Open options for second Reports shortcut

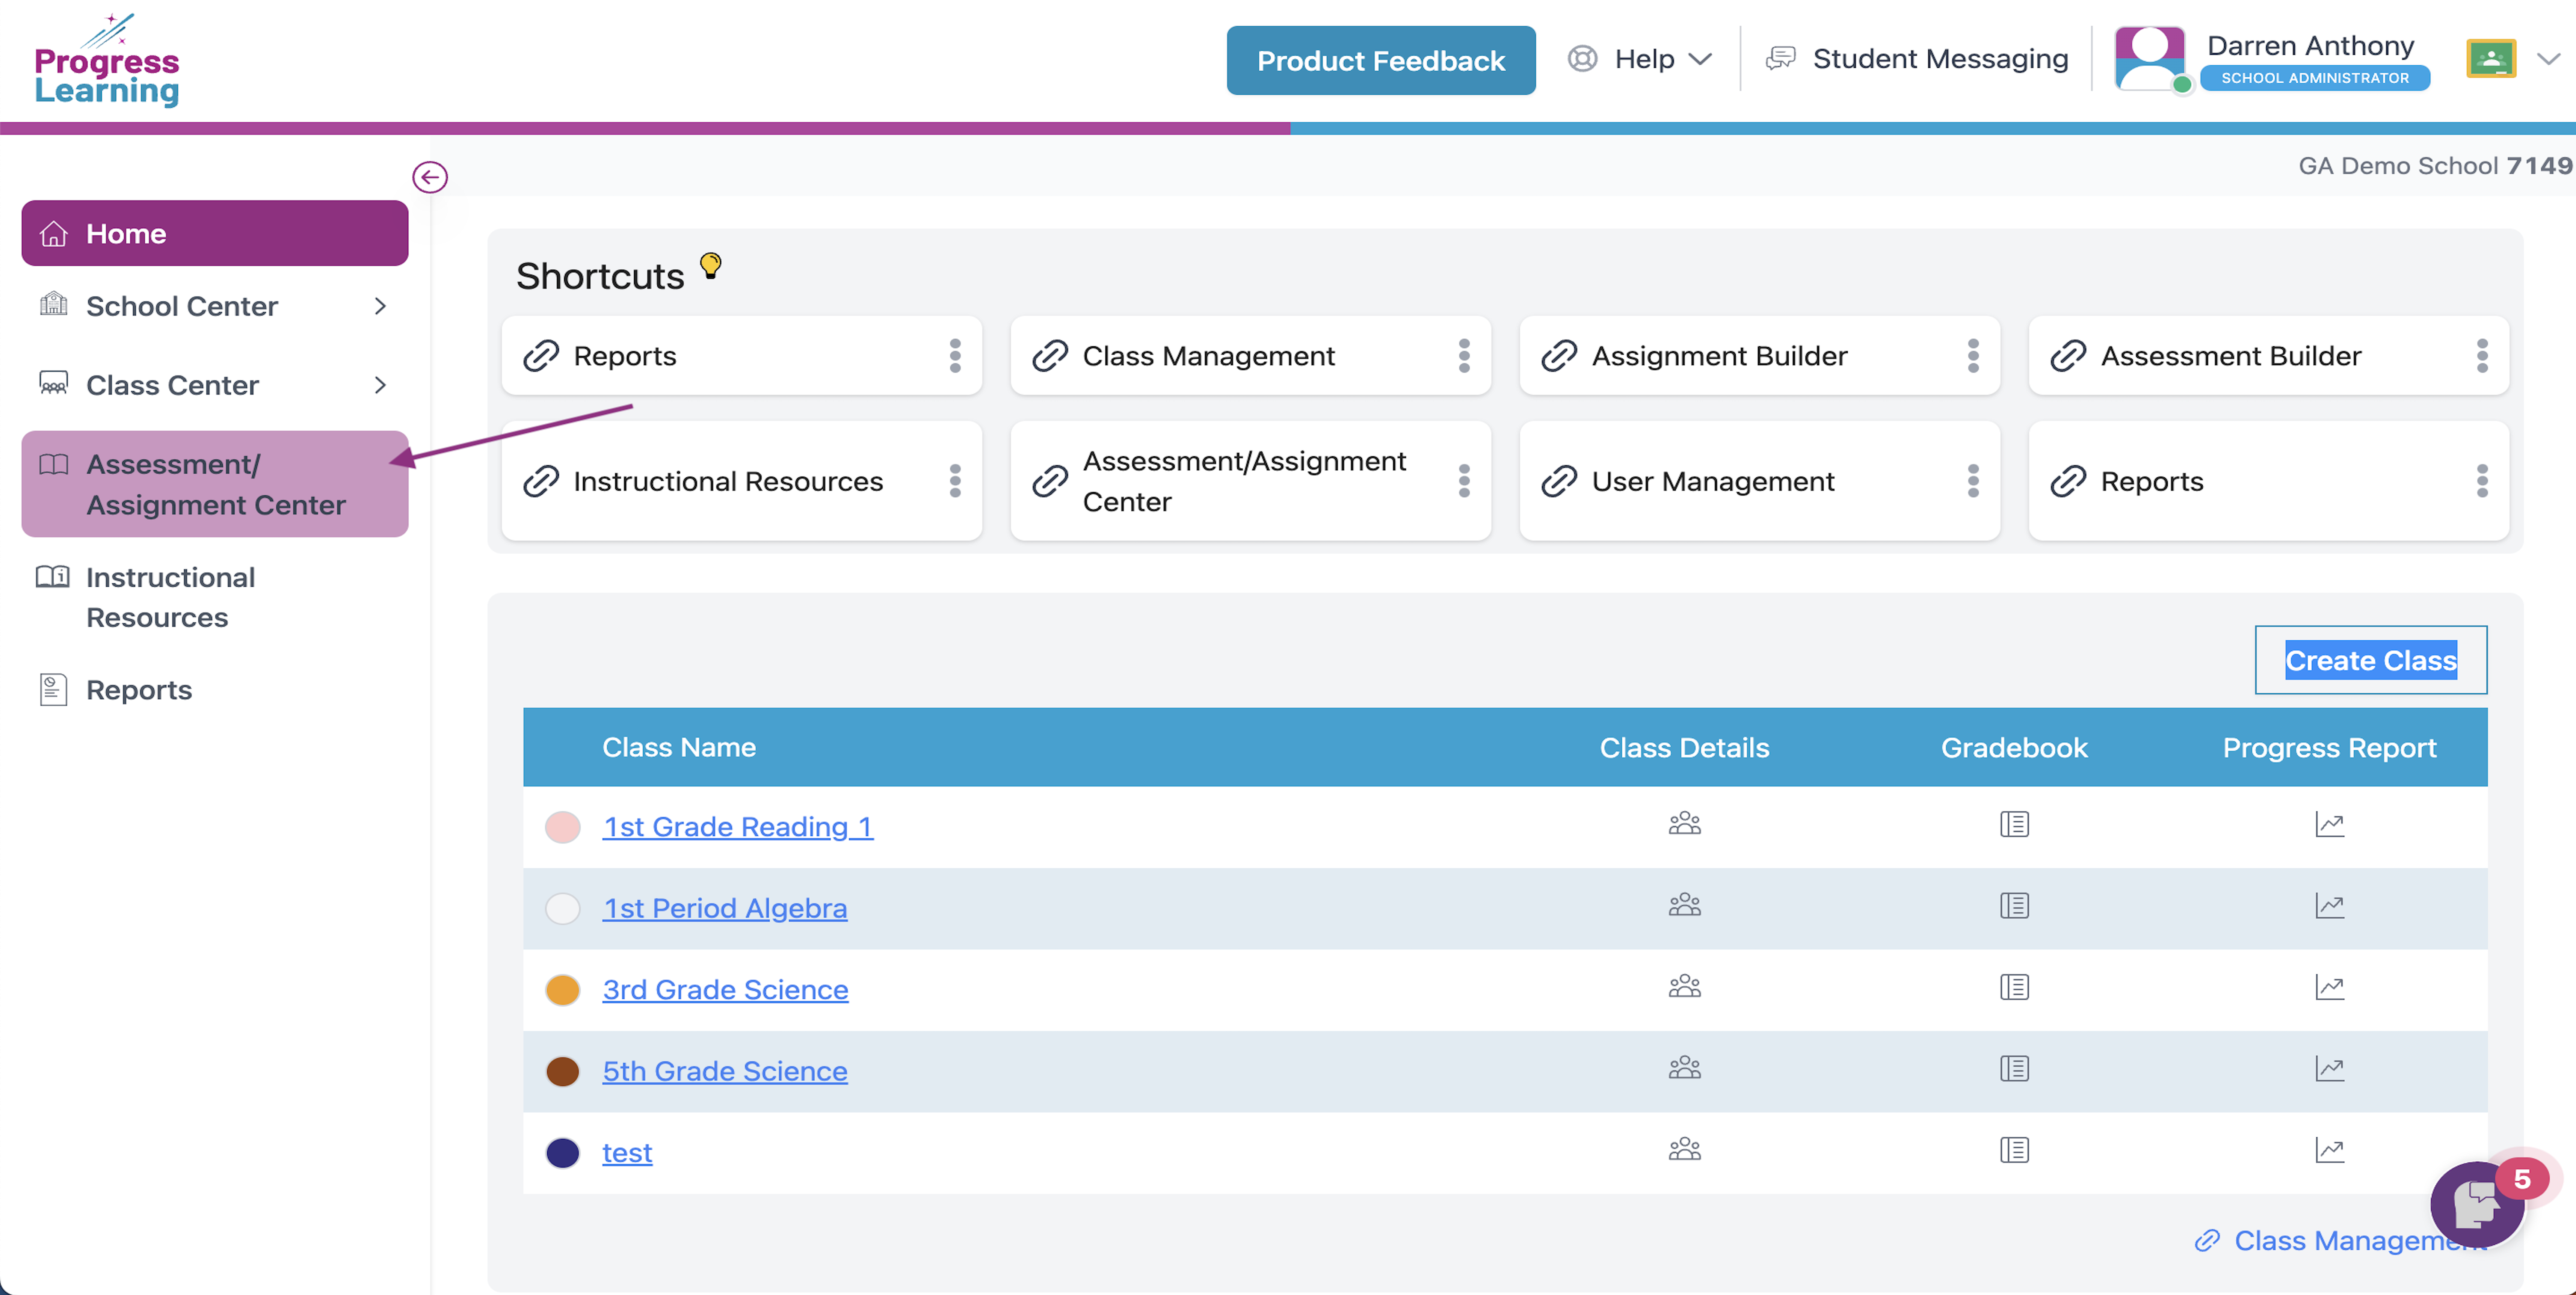coord(2482,481)
